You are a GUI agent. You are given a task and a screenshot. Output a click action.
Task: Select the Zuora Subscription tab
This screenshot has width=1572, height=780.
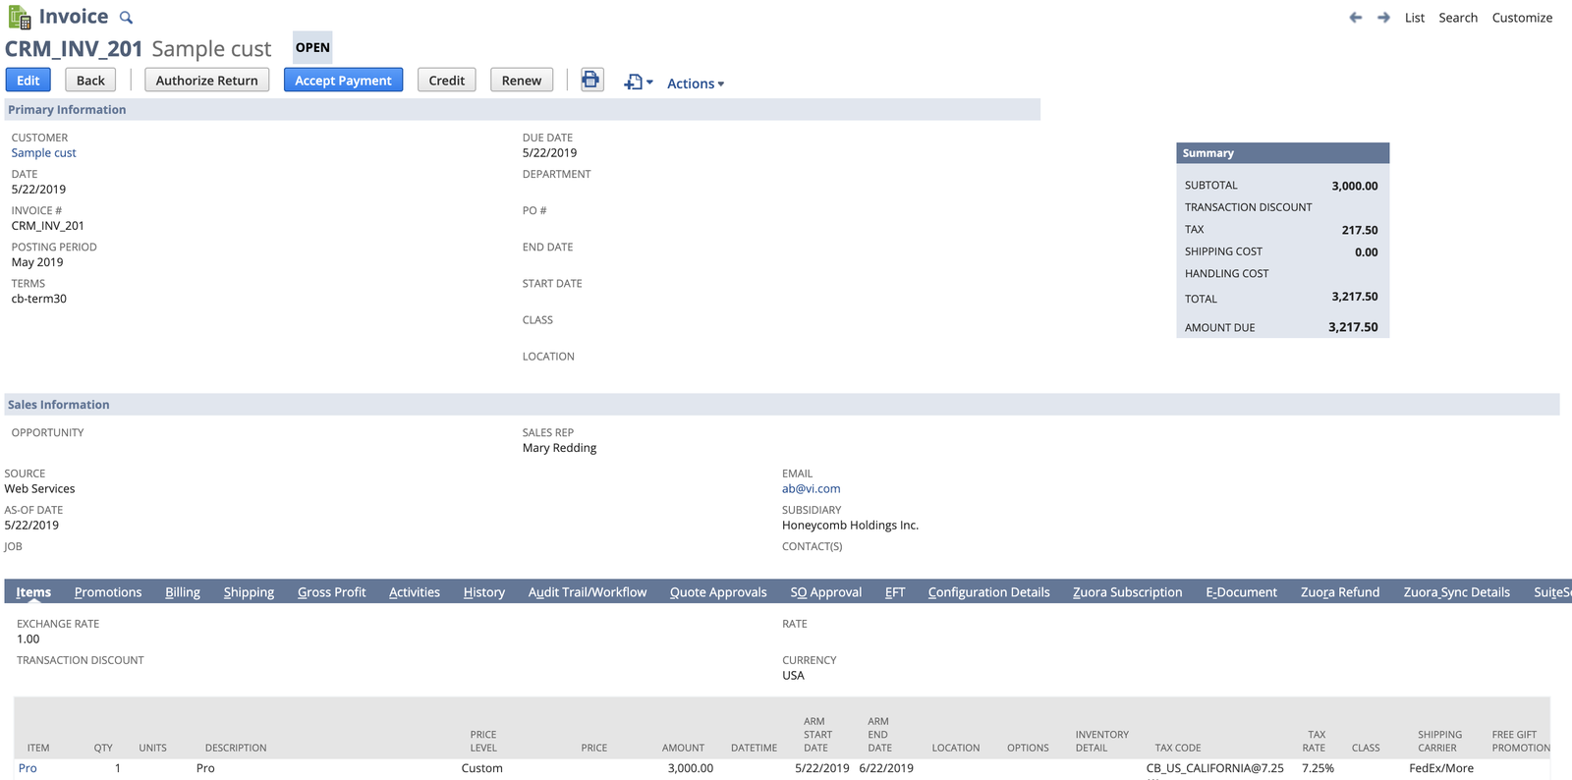click(1127, 592)
